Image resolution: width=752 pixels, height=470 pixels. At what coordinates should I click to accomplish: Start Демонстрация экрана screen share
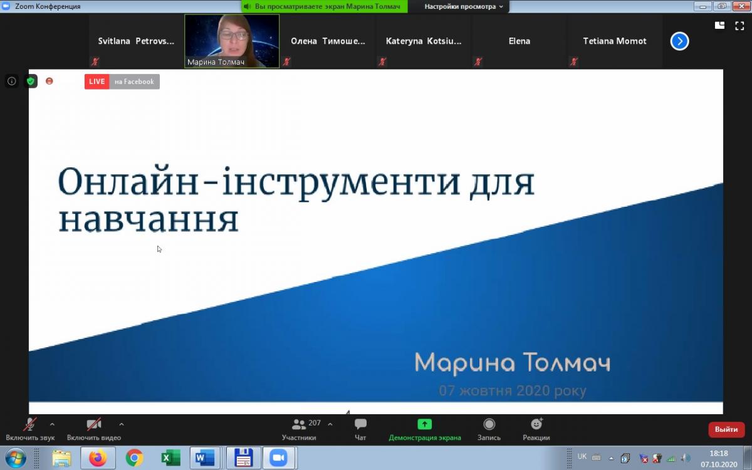point(425,430)
